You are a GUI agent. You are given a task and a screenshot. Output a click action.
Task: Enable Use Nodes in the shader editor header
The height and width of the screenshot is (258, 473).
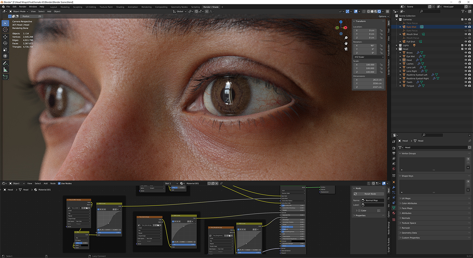tap(59, 183)
